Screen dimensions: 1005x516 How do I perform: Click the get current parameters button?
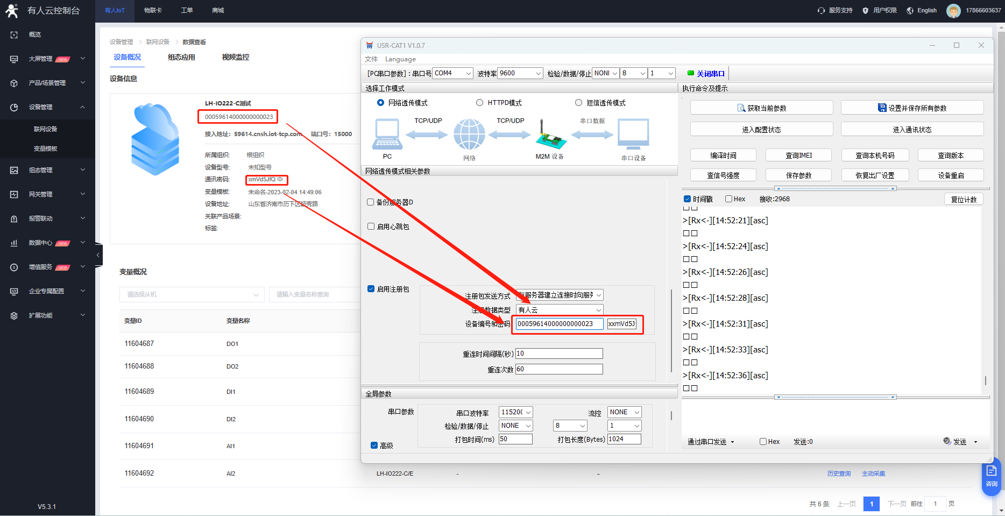coord(761,108)
